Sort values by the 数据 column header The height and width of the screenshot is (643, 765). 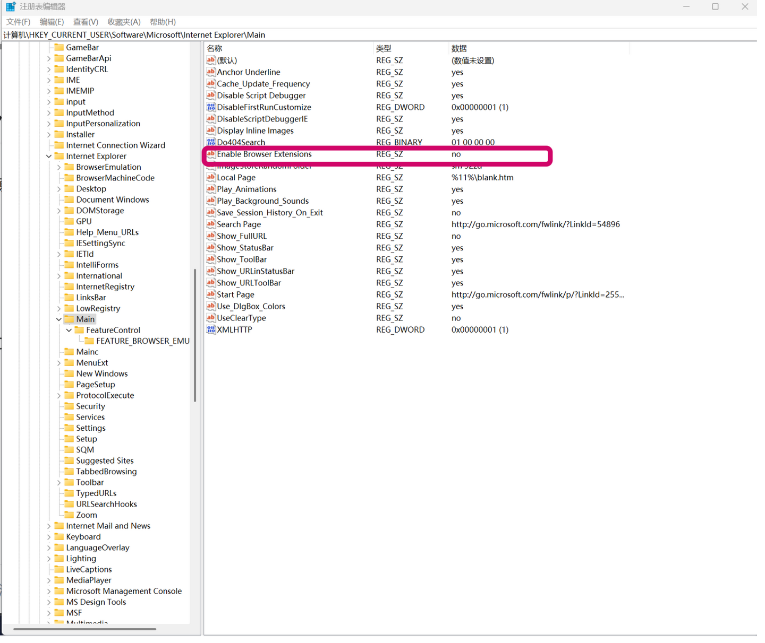pos(539,48)
